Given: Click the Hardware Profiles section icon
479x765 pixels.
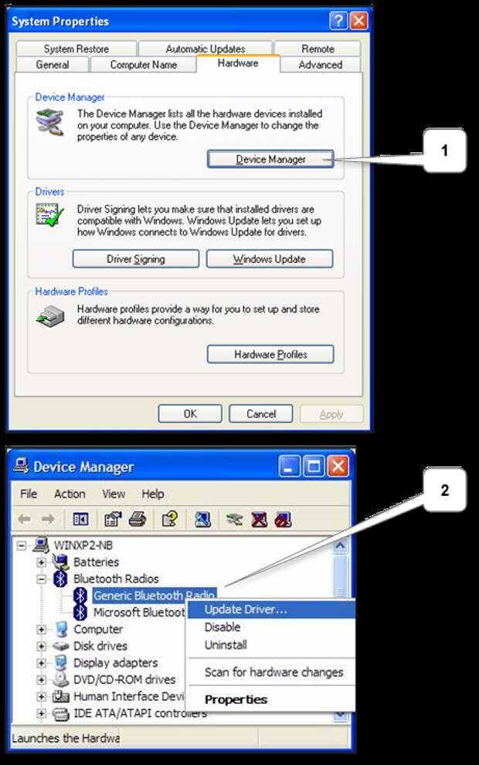Looking at the screenshot, I should (51, 316).
